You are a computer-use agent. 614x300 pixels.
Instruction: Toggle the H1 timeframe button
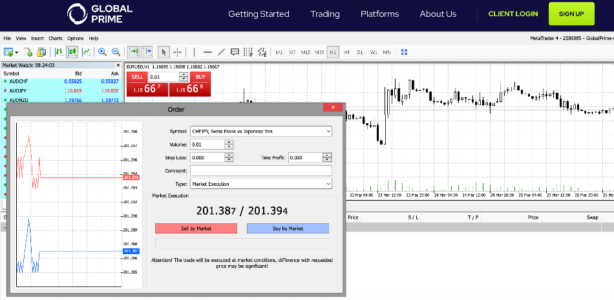[x=333, y=52]
